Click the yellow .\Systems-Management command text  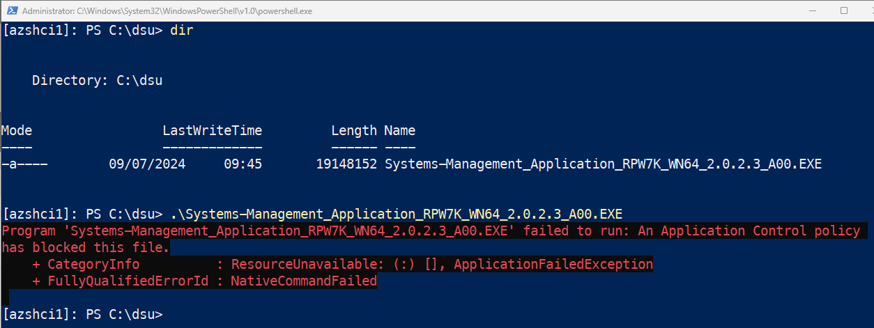(x=396, y=213)
